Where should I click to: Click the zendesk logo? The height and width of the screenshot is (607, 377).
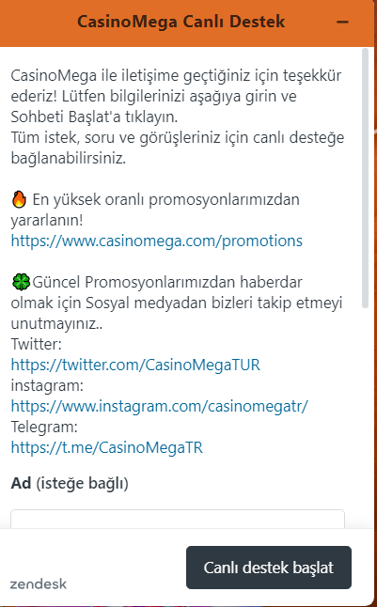click(x=39, y=584)
